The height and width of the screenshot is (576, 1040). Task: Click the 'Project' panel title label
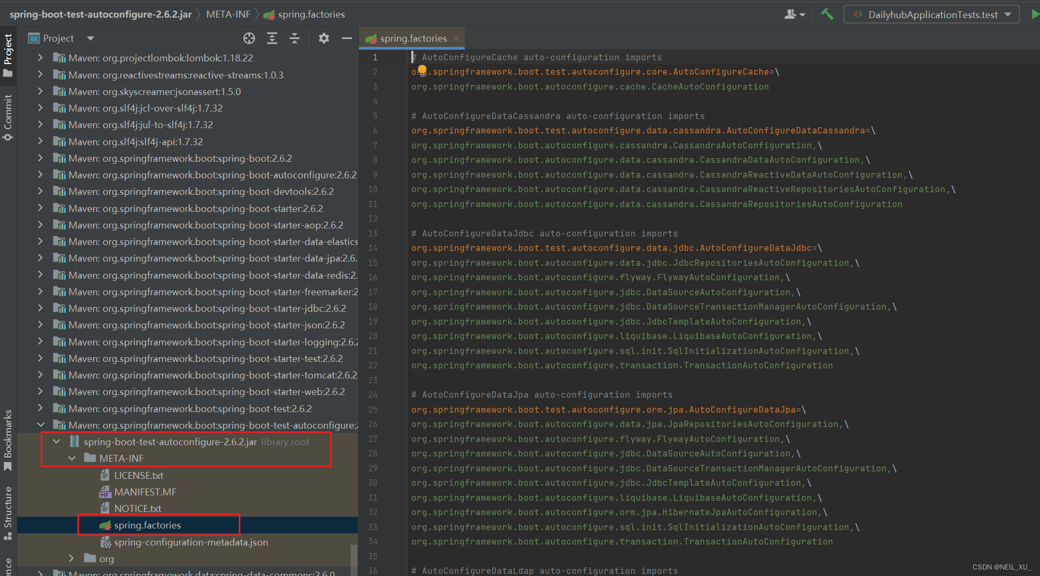point(58,38)
